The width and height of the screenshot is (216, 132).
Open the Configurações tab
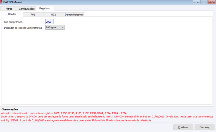tap(26, 9)
